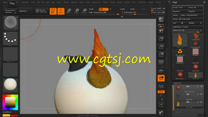Image resolution: width=208 pixels, height=117 pixels.
Task: Toggle Draw mode button
Action: (x=61, y=11)
